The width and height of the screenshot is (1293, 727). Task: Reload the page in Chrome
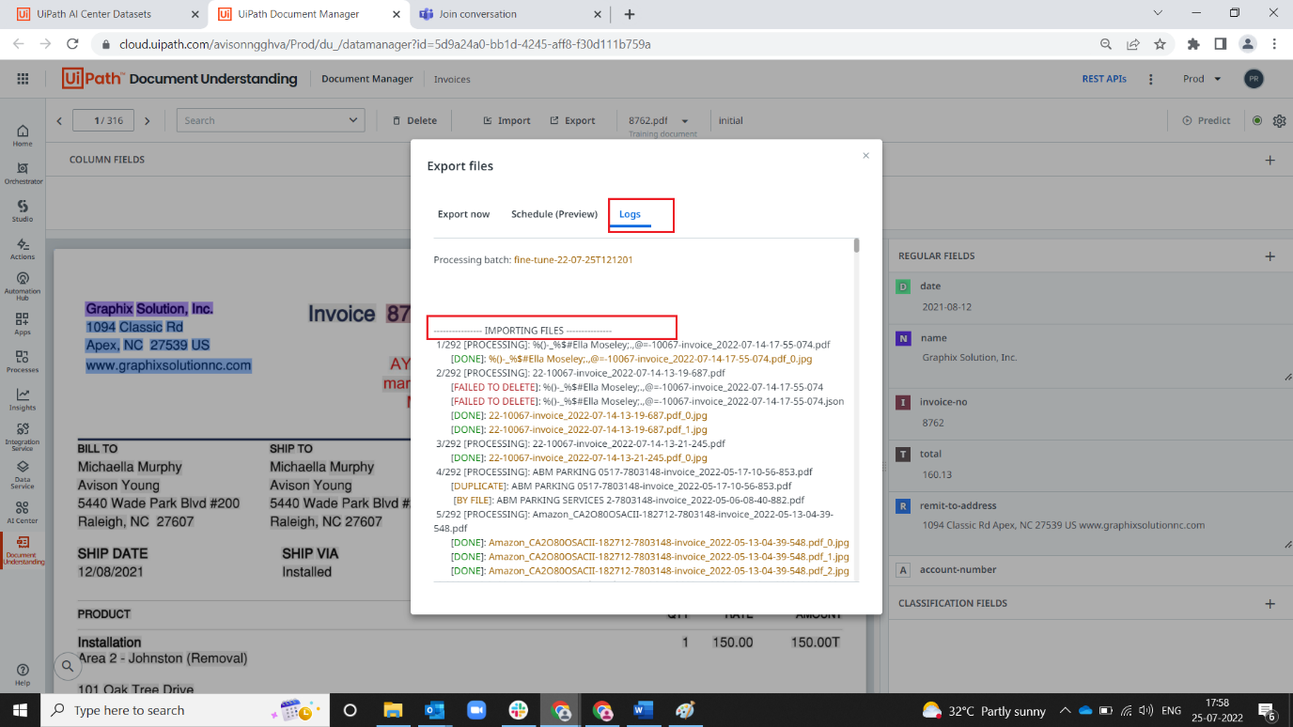[x=72, y=44]
